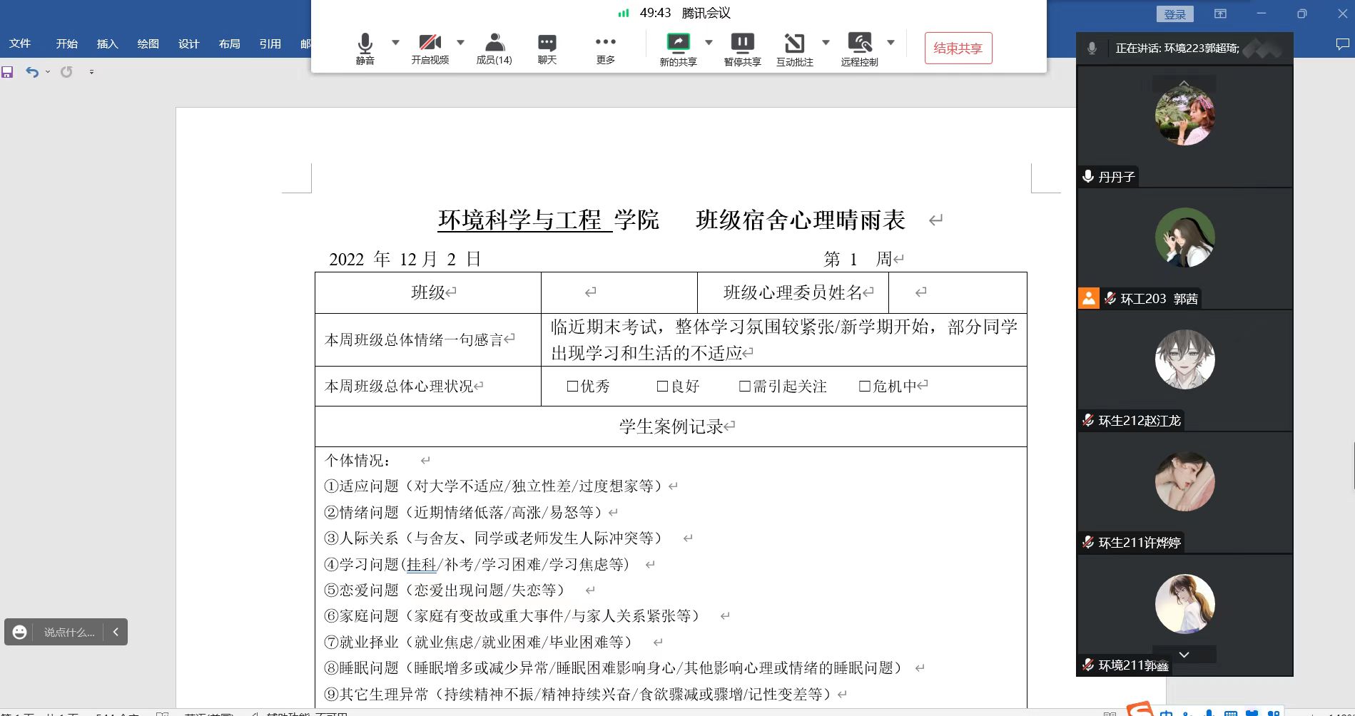Turn on video with camera icon
This screenshot has width=1355, height=716.
430,44
